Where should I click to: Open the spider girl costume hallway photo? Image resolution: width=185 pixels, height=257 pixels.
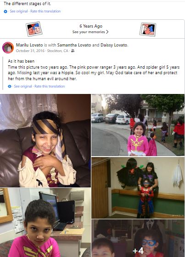tap(138, 188)
